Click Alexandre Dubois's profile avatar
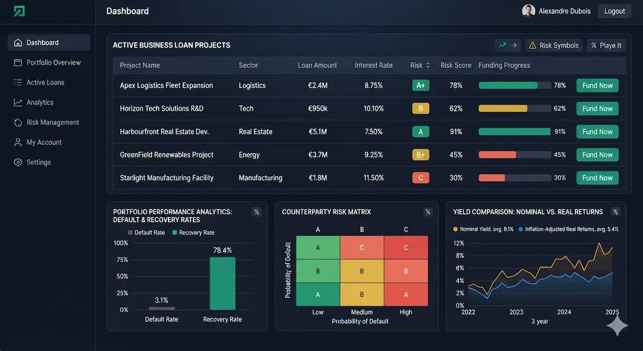The width and height of the screenshot is (643, 351). (x=529, y=11)
